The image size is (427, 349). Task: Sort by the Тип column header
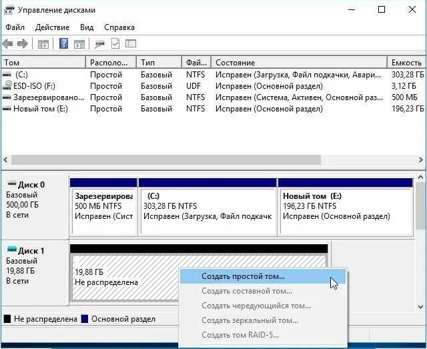159,63
